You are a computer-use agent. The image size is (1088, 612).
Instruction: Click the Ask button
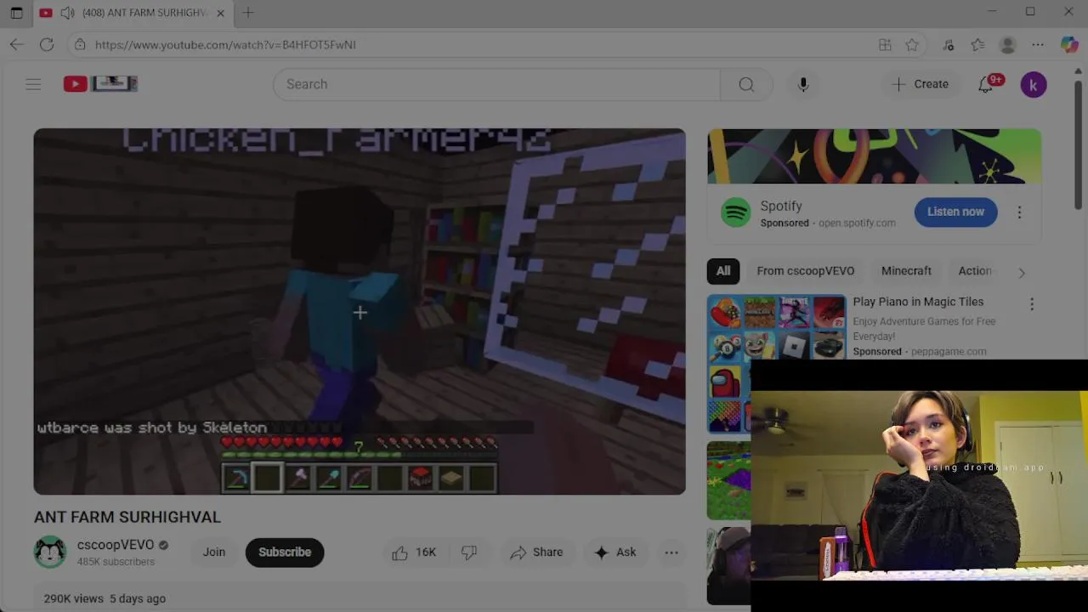click(x=615, y=552)
